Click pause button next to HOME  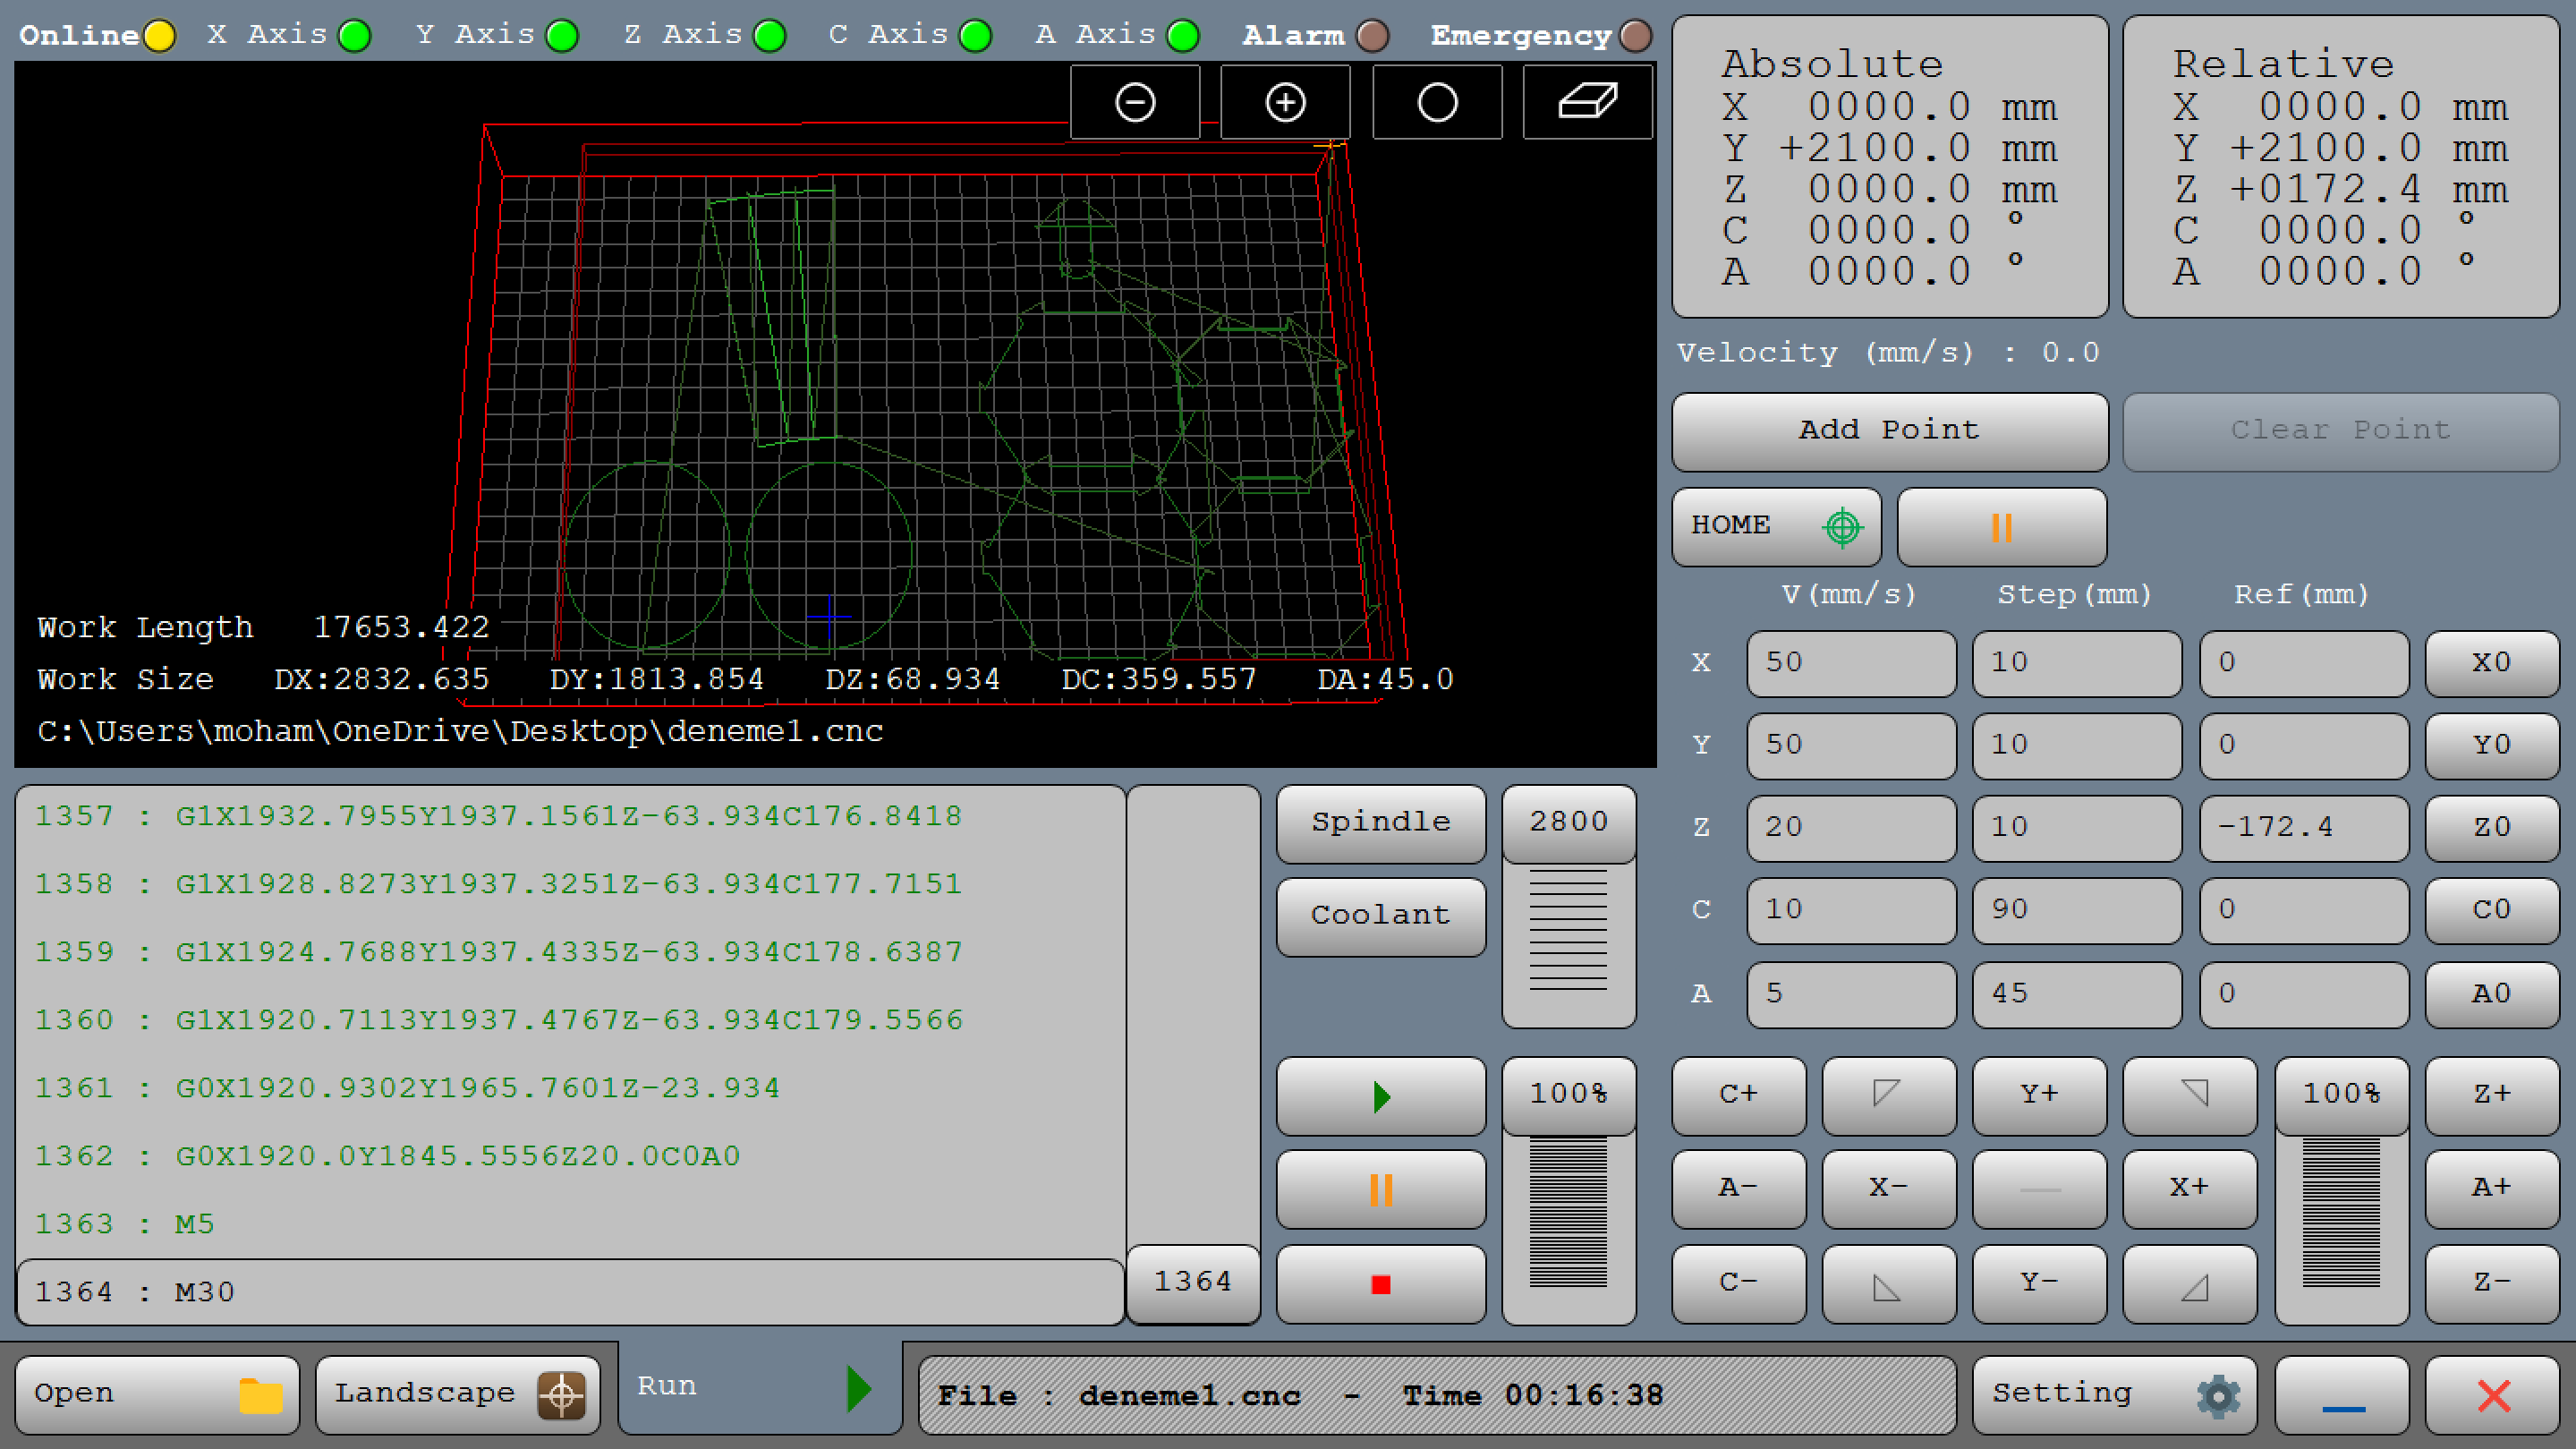tap(2001, 527)
